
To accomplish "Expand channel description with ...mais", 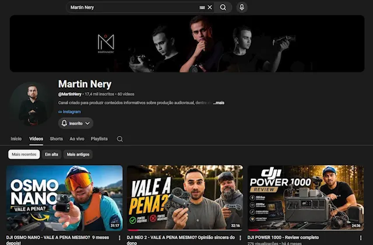I will [219, 103].
